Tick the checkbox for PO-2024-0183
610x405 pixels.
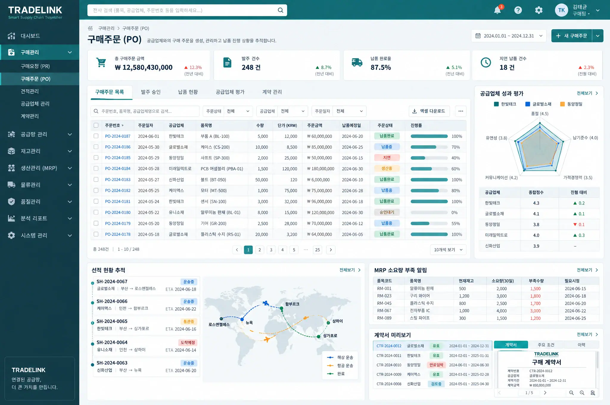[96, 180]
